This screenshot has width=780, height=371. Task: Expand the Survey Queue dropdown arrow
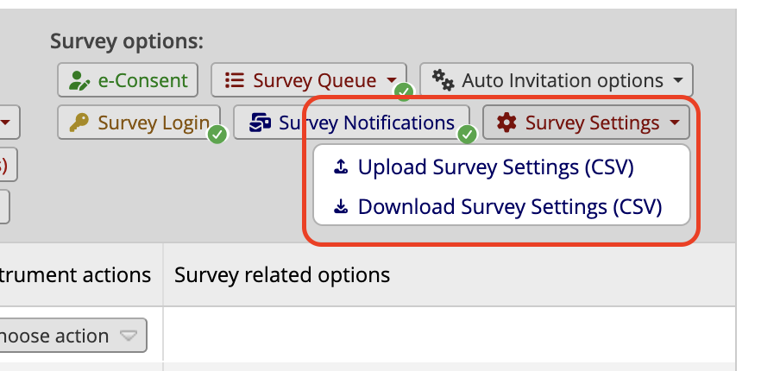pos(392,80)
